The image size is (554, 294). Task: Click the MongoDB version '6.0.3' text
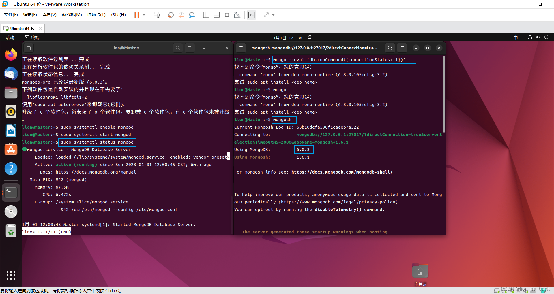(x=303, y=150)
